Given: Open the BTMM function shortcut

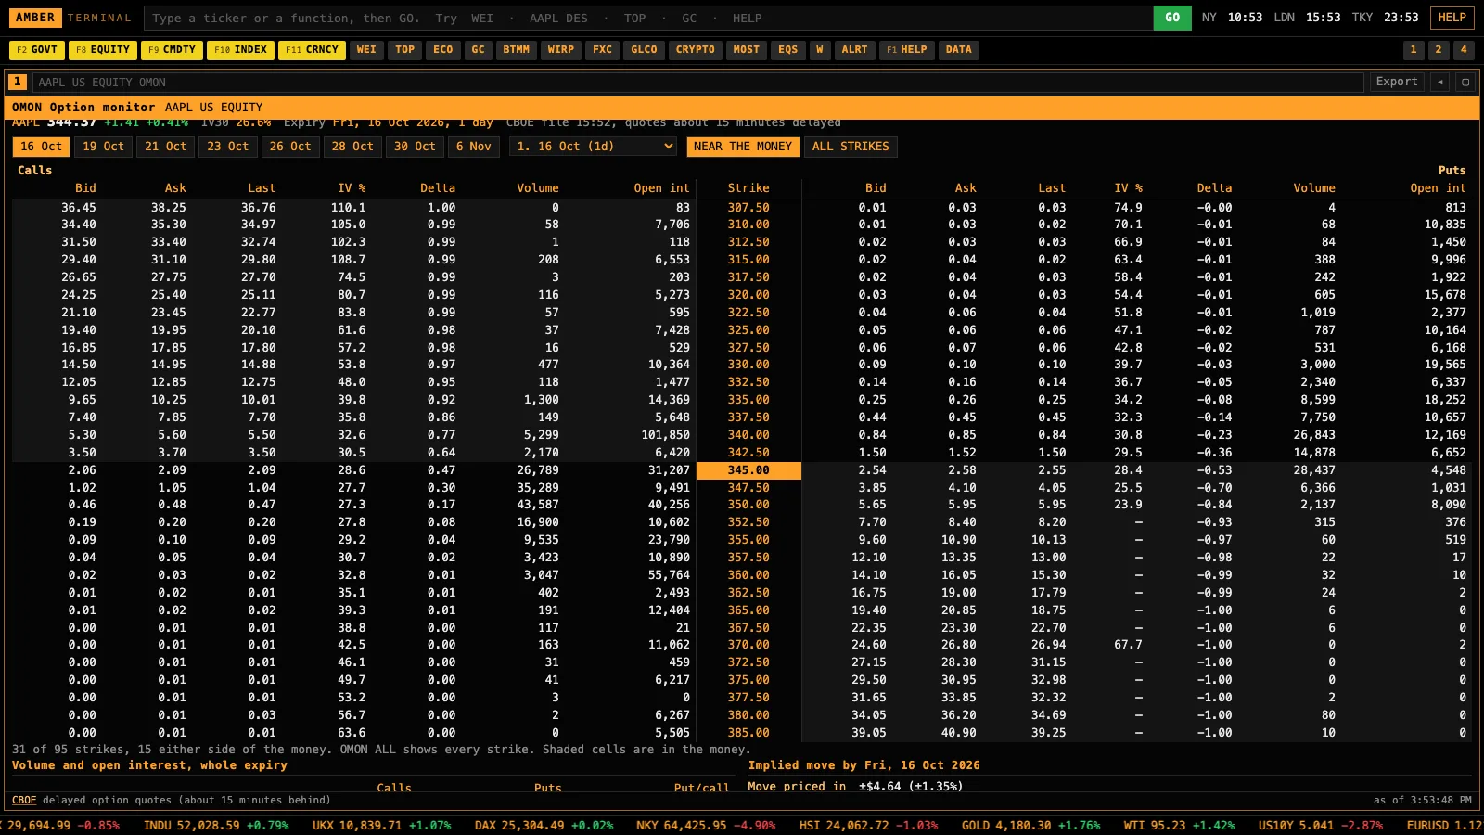Looking at the screenshot, I should click(517, 50).
